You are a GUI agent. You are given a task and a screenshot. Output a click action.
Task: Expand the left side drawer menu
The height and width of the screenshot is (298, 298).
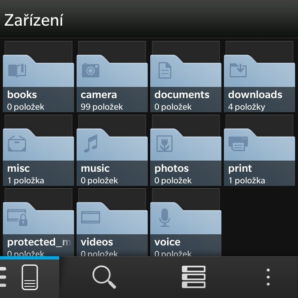click(x=3, y=277)
